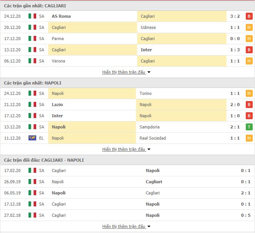This screenshot has height=233, width=255.
Task: Click the orange H badge for Cagliari–Udinese
Action: coord(249,27)
